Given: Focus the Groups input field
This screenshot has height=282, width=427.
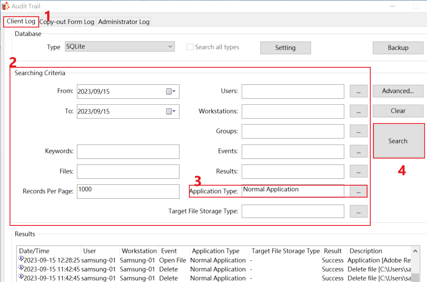Looking at the screenshot, I should [x=293, y=131].
